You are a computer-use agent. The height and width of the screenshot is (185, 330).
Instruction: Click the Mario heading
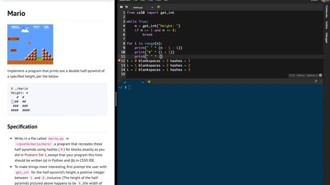[16, 13]
